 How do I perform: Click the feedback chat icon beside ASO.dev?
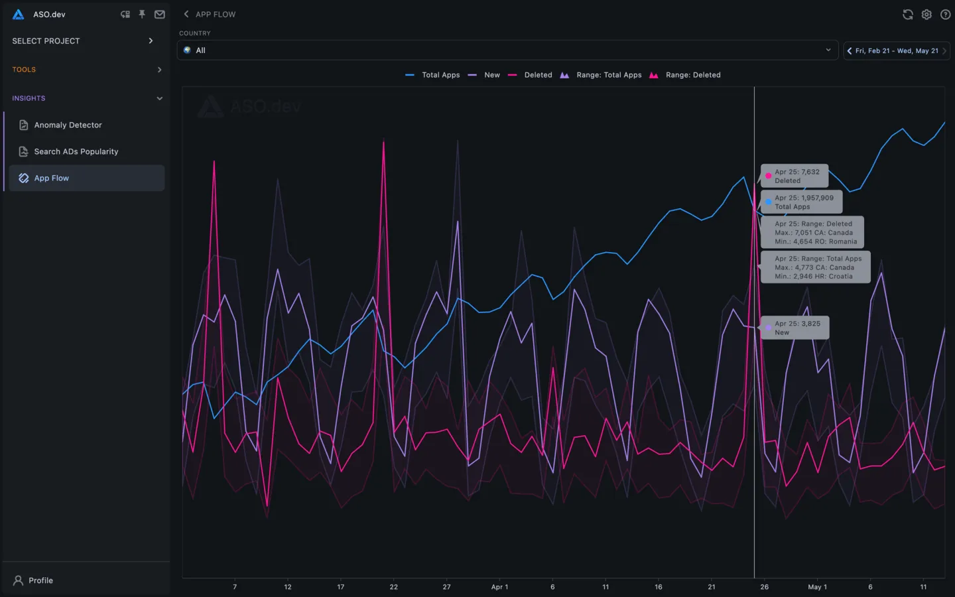125,15
